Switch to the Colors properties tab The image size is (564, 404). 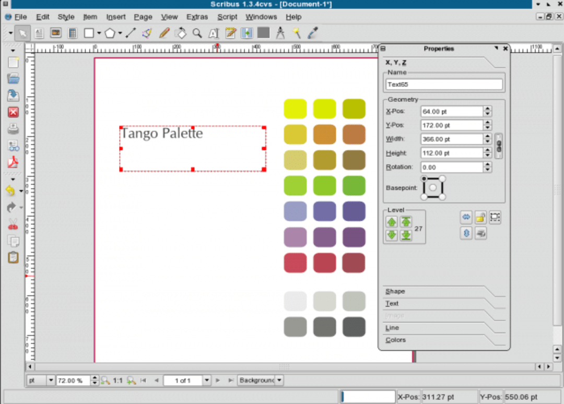(395, 340)
